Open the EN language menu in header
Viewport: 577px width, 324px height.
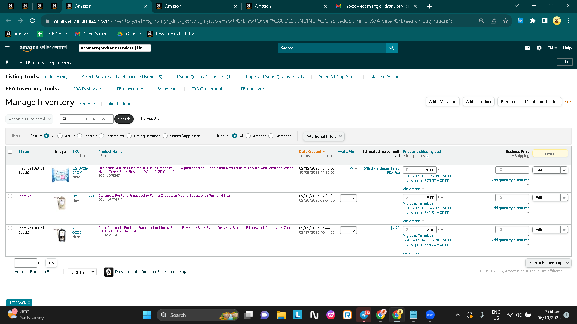tap(552, 48)
